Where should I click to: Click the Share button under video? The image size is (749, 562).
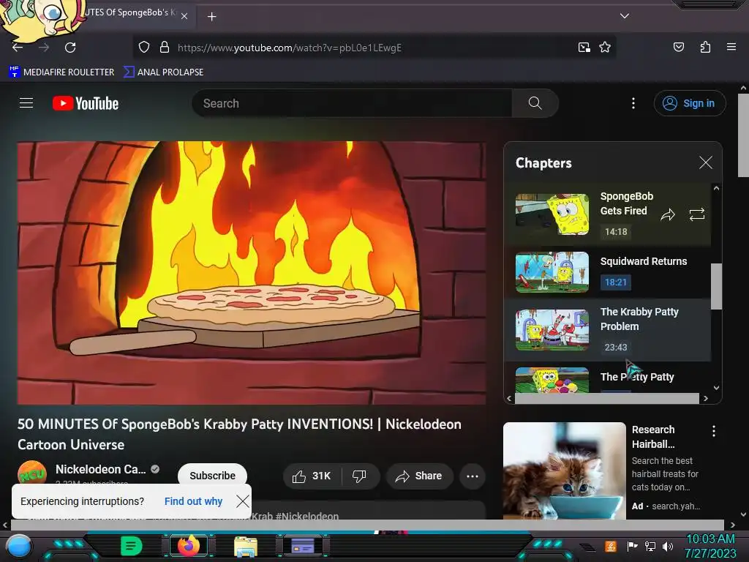coord(419,476)
